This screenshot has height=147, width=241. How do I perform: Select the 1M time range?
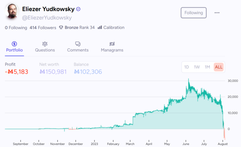(207, 67)
